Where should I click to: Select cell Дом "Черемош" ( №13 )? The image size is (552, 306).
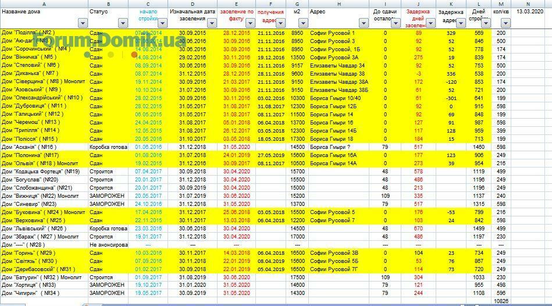44,122
